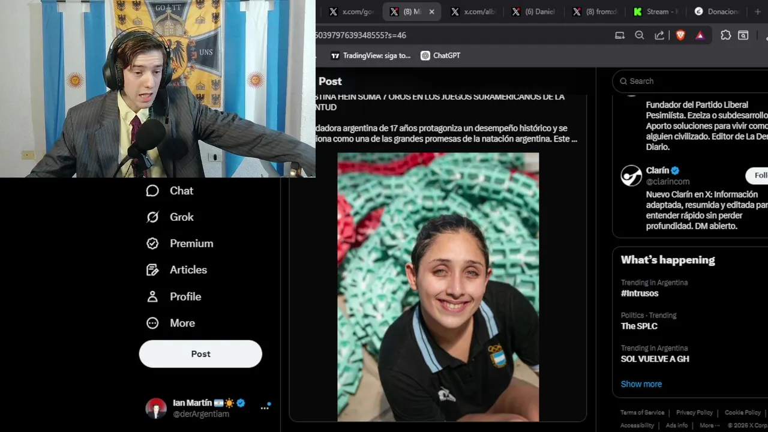Click the search magnifier icon
This screenshot has width=768, height=432.
pos(623,81)
